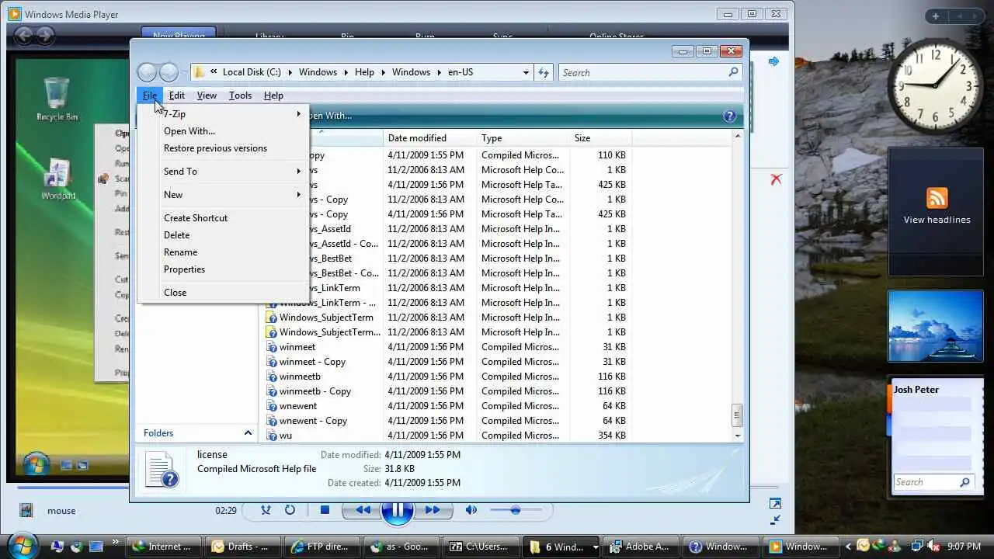
Task: Switch Media Player to compact mode
Action: click(x=775, y=519)
